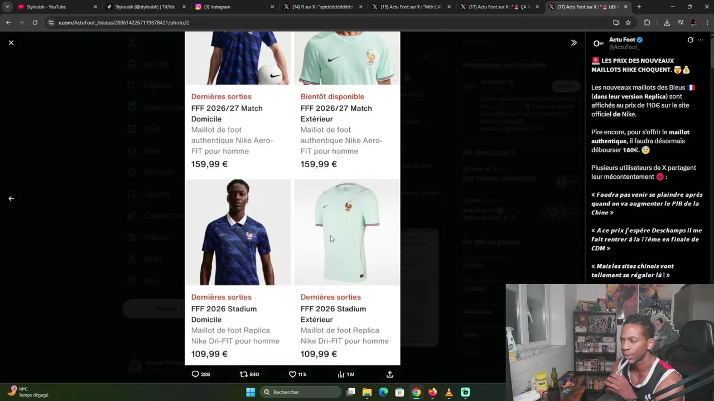
Task: Click the FFF 2026 Stadium Extérieur title
Action: 333,314
